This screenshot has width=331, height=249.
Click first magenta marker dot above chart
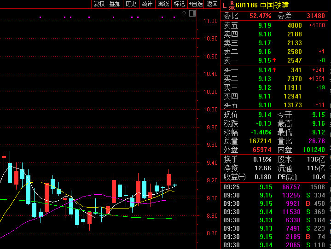(x=41, y=17)
